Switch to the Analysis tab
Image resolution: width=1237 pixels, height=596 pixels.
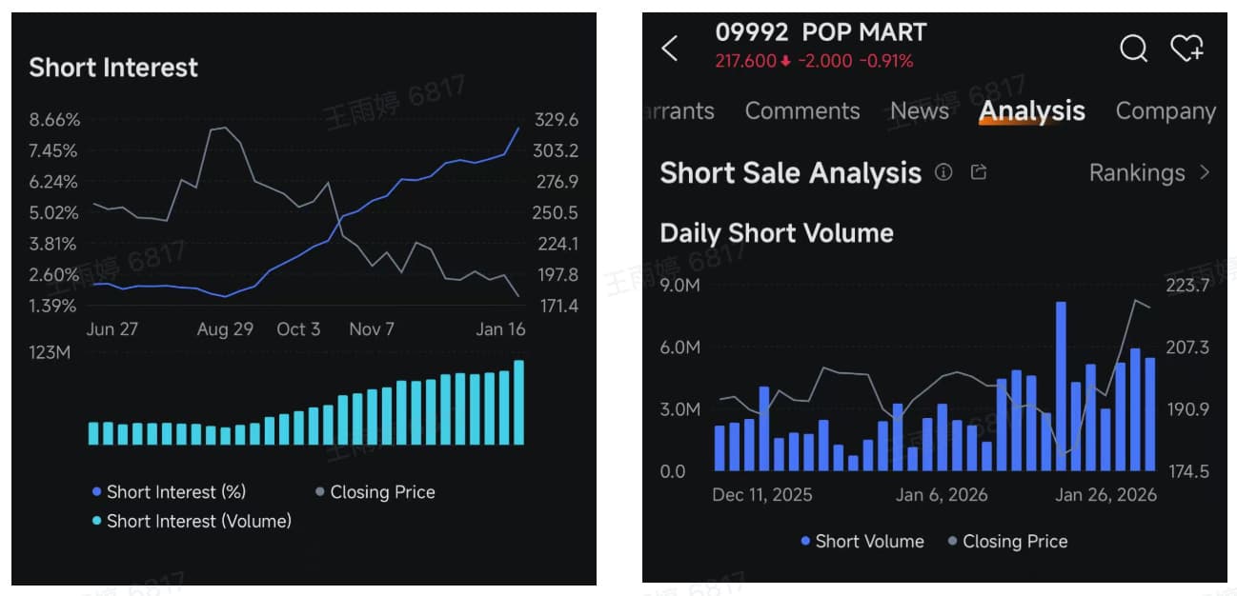point(1031,111)
